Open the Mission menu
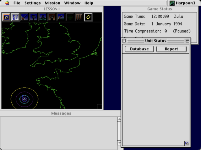The height and width of the screenshot is (150, 201). (x=52, y=3)
